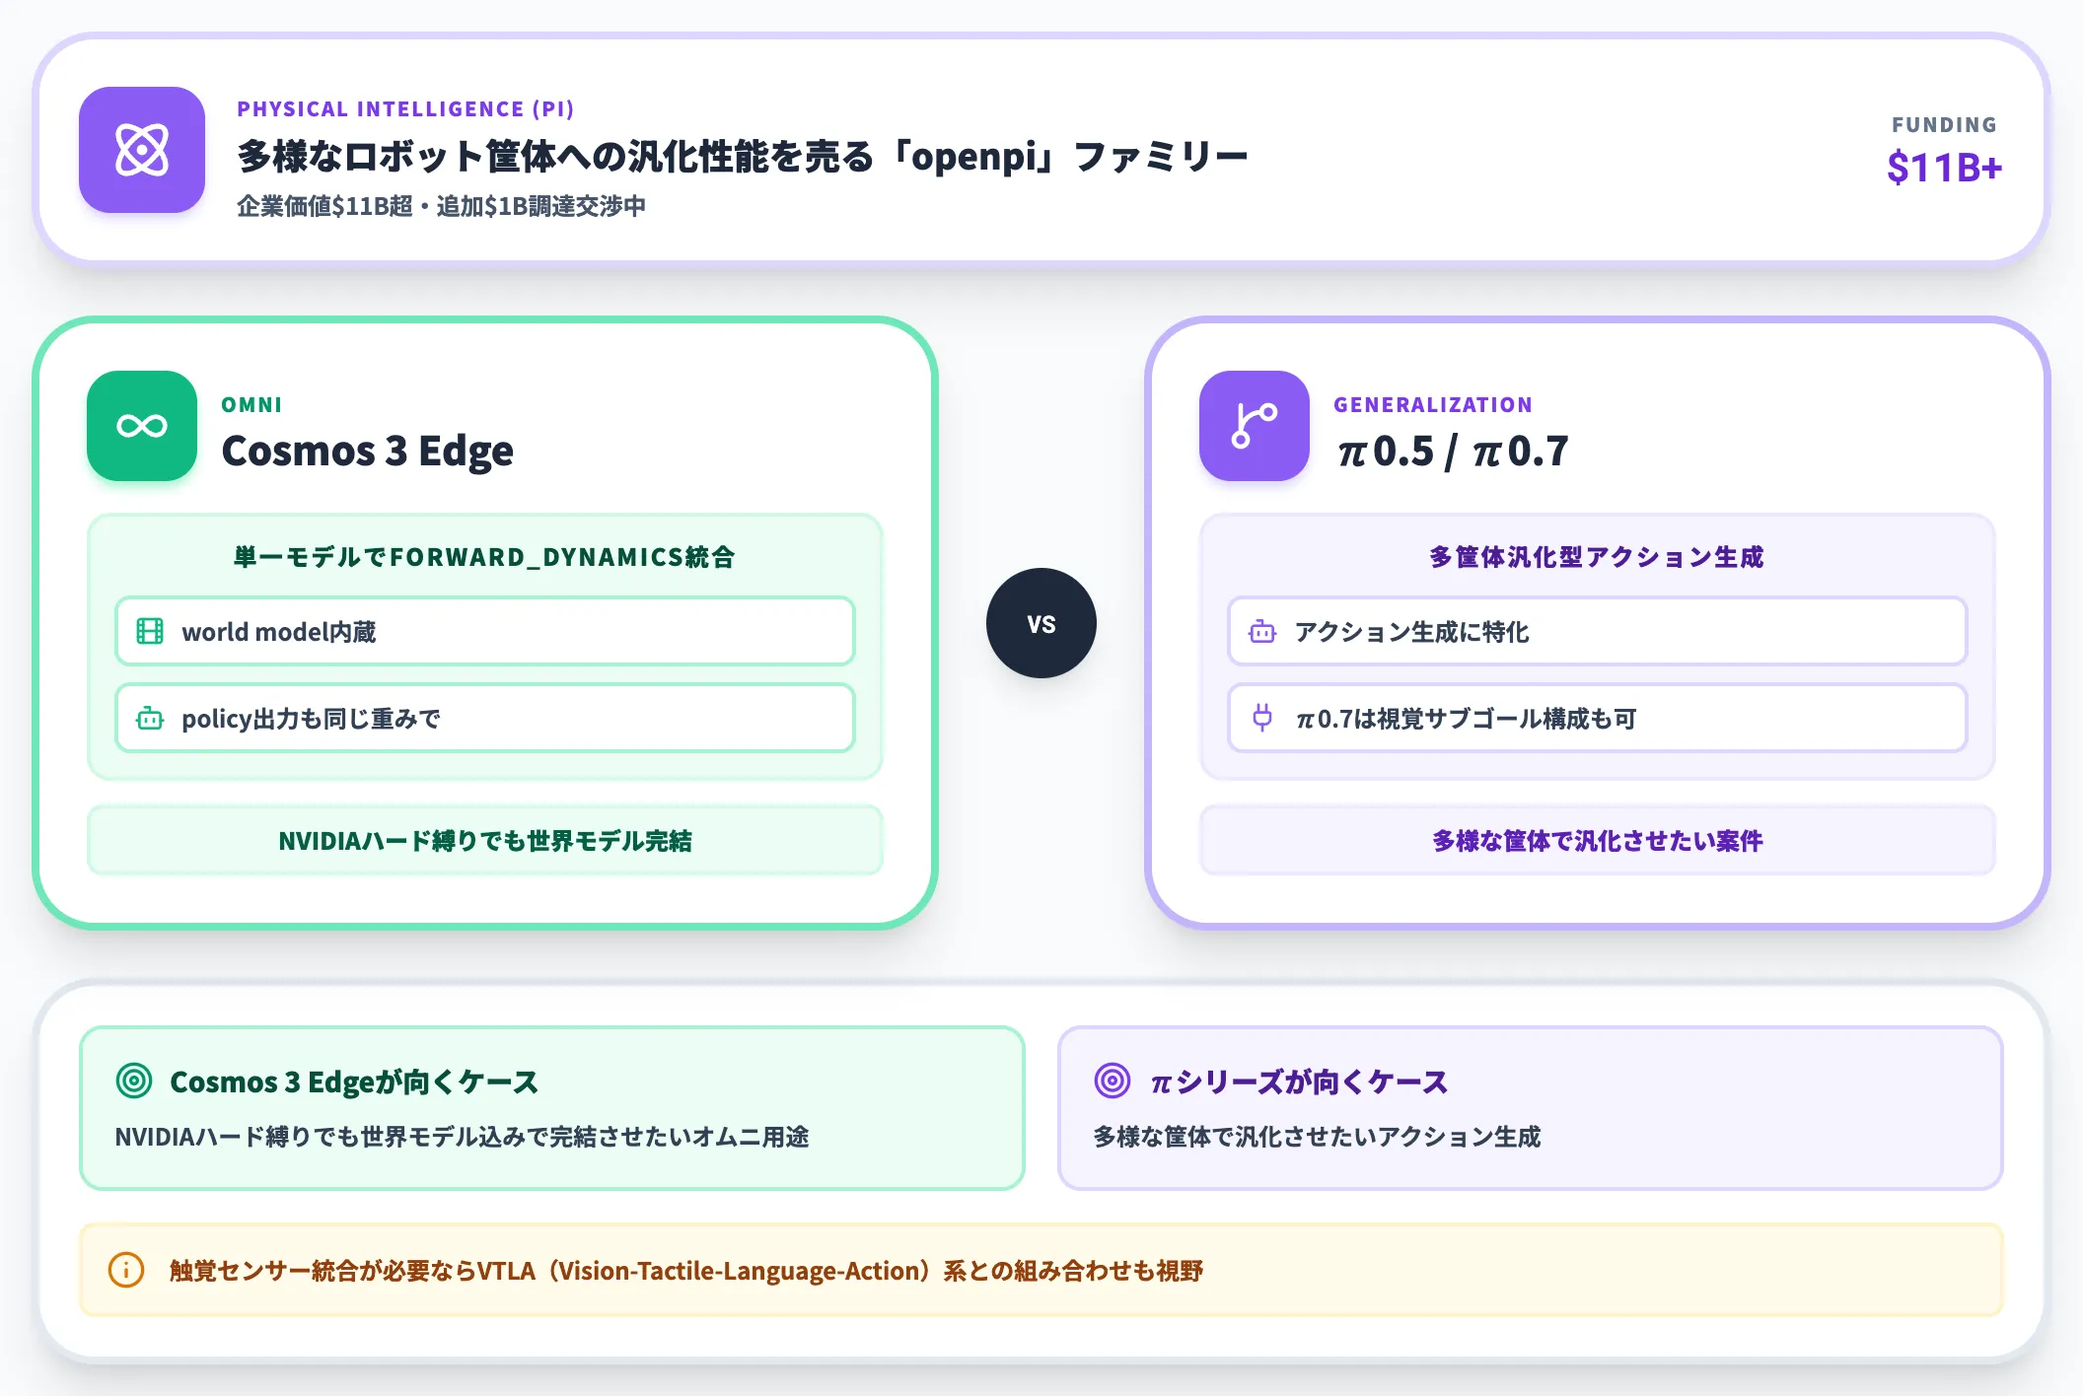Select the π0.7は視覚サブゴール構成も可 item
This screenshot has height=1396, width=2083.
[x=1598, y=718]
